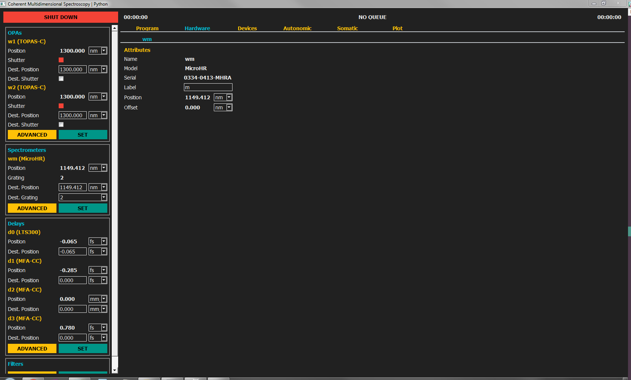Open Offset units dropdown in Attributes

pyautogui.click(x=229, y=108)
